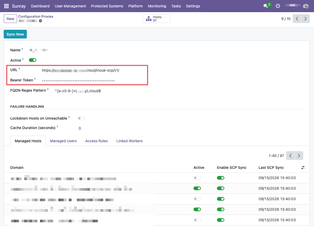The width and height of the screenshot is (314, 226).
Task: Show previous page of managed hosts
Action: 290,156
